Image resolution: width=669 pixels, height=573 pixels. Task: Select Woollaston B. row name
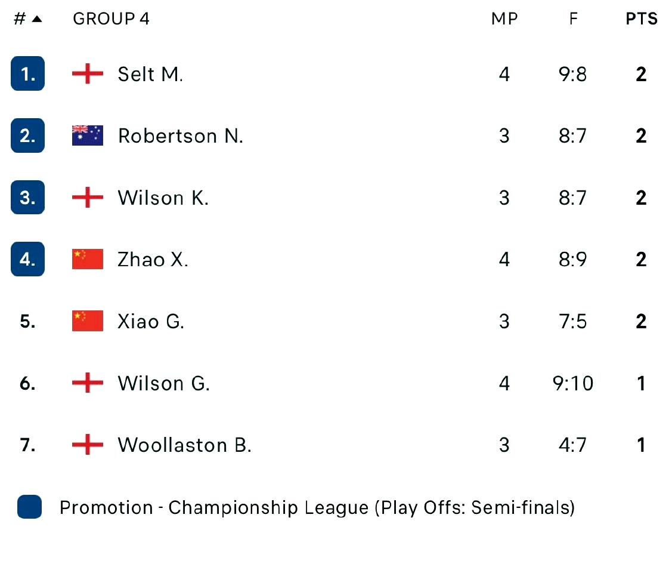click(184, 445)
